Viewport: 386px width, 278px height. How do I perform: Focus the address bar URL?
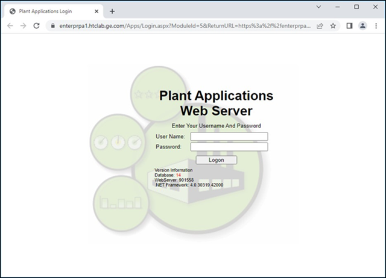[x=185, y=26]
